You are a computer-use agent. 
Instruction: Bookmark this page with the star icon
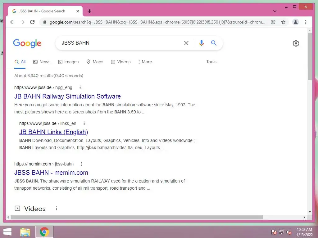click(283, 22)
